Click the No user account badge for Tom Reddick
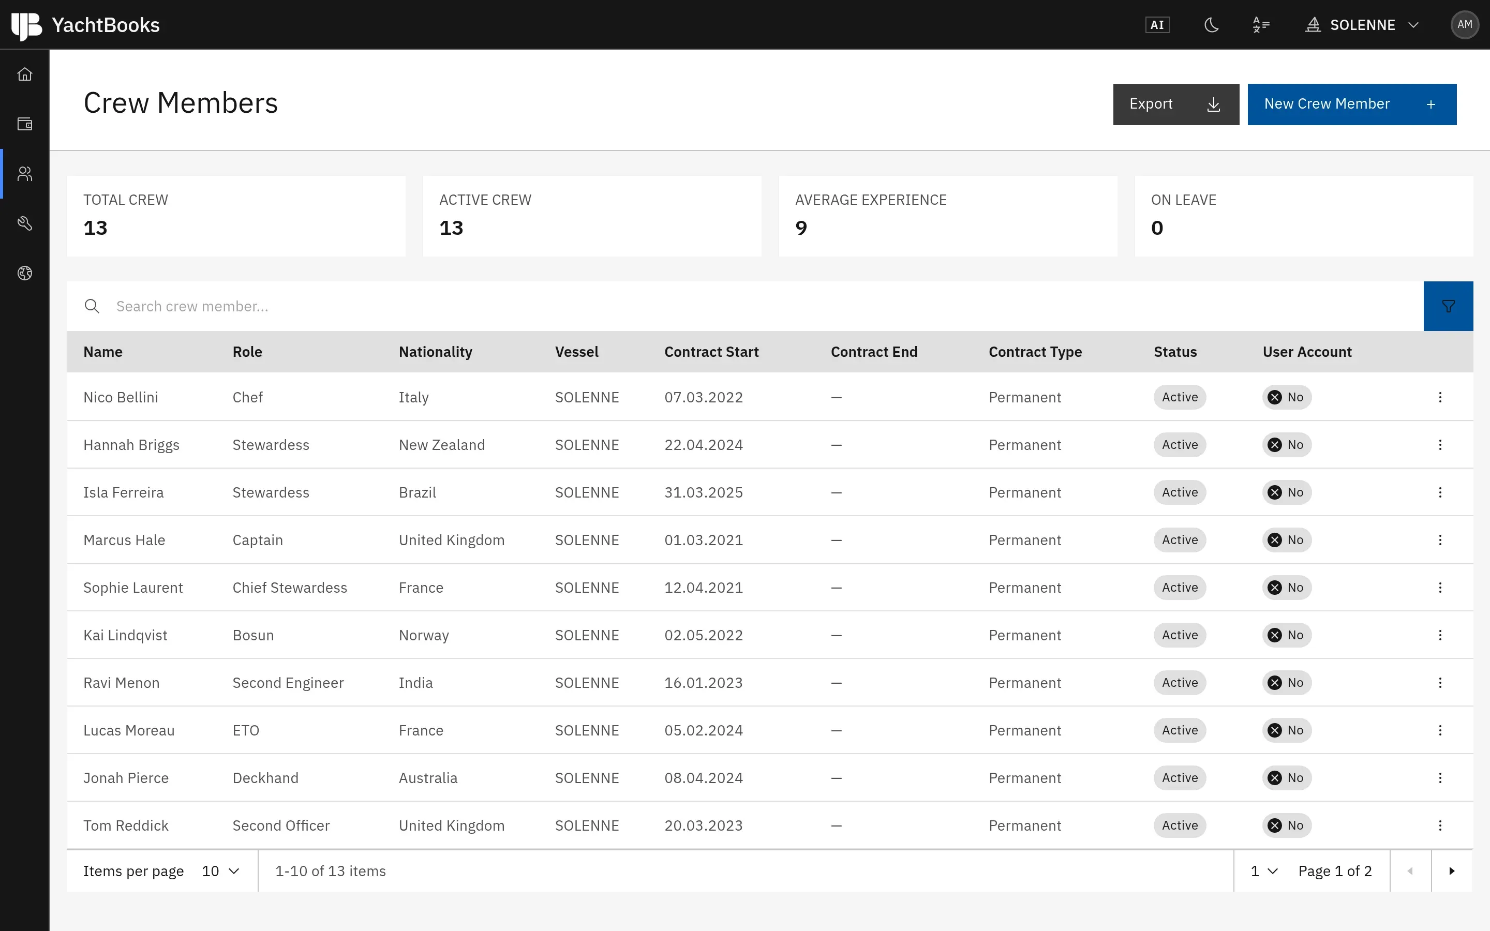Image resolution: width=1490 pixels, height=931 pixels. coord(1286,825)
